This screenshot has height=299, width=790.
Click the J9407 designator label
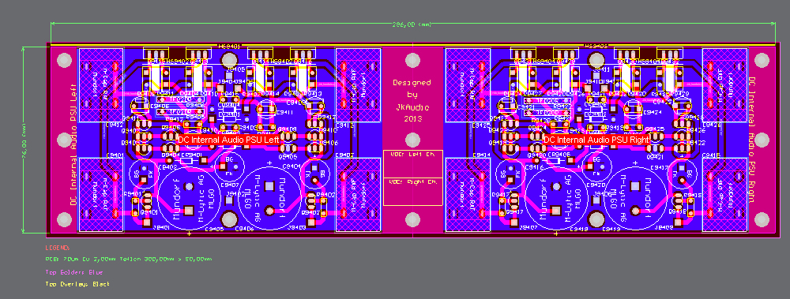coord(528,227)
